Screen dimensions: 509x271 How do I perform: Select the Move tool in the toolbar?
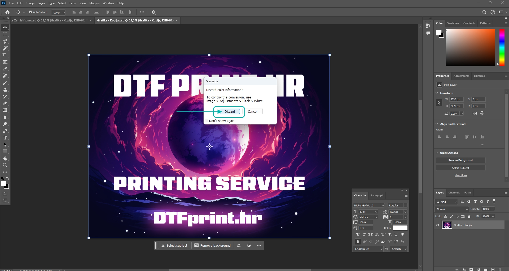[5, 28]
